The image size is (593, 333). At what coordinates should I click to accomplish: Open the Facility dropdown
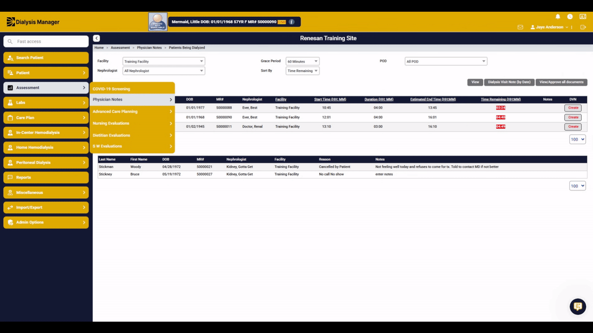pos(164,62)
